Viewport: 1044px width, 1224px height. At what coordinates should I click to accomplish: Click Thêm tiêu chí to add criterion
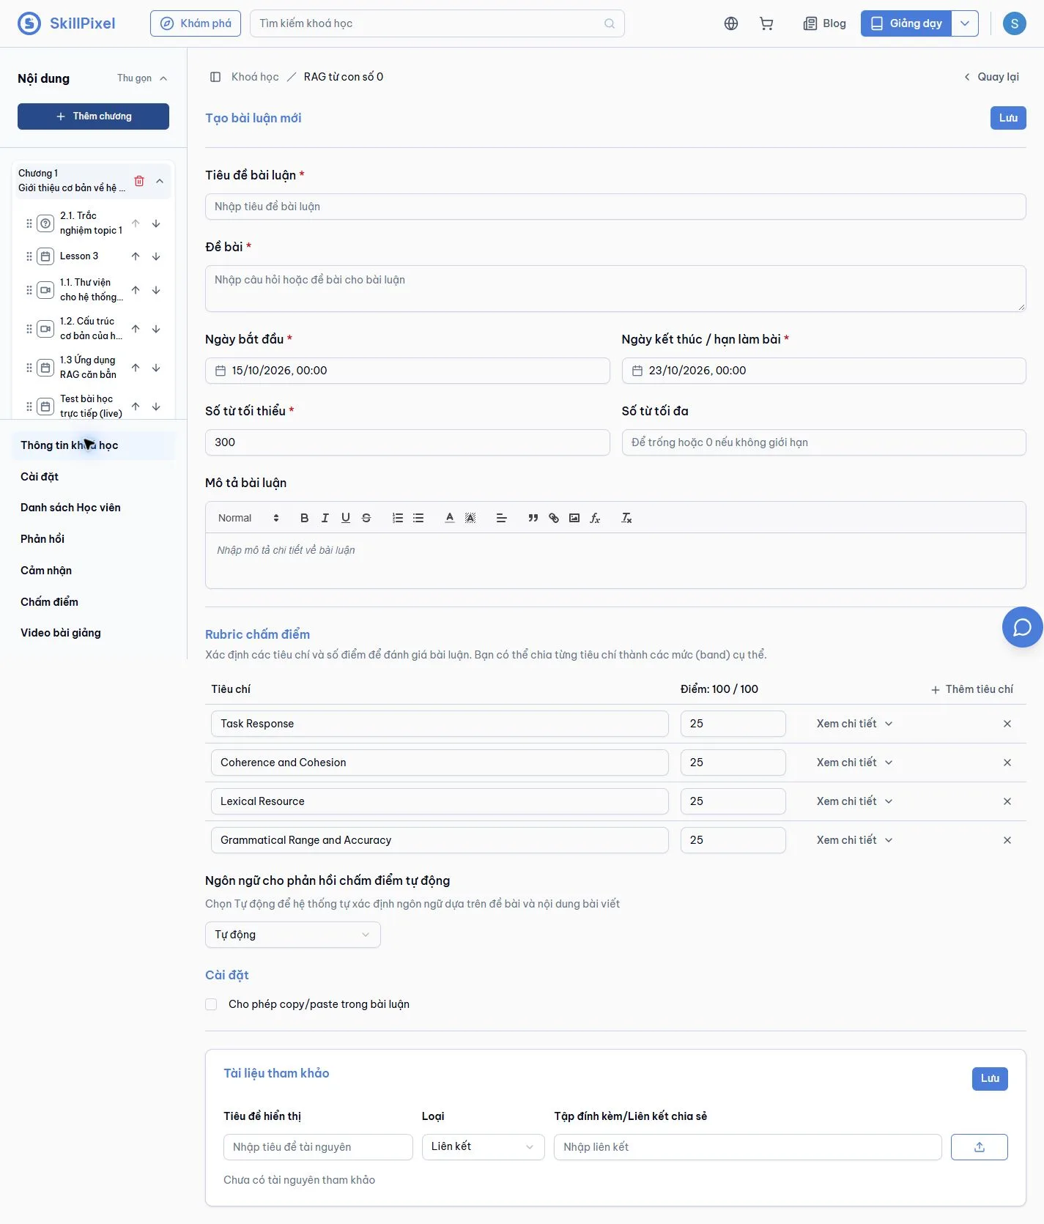[x=971, y=689]
